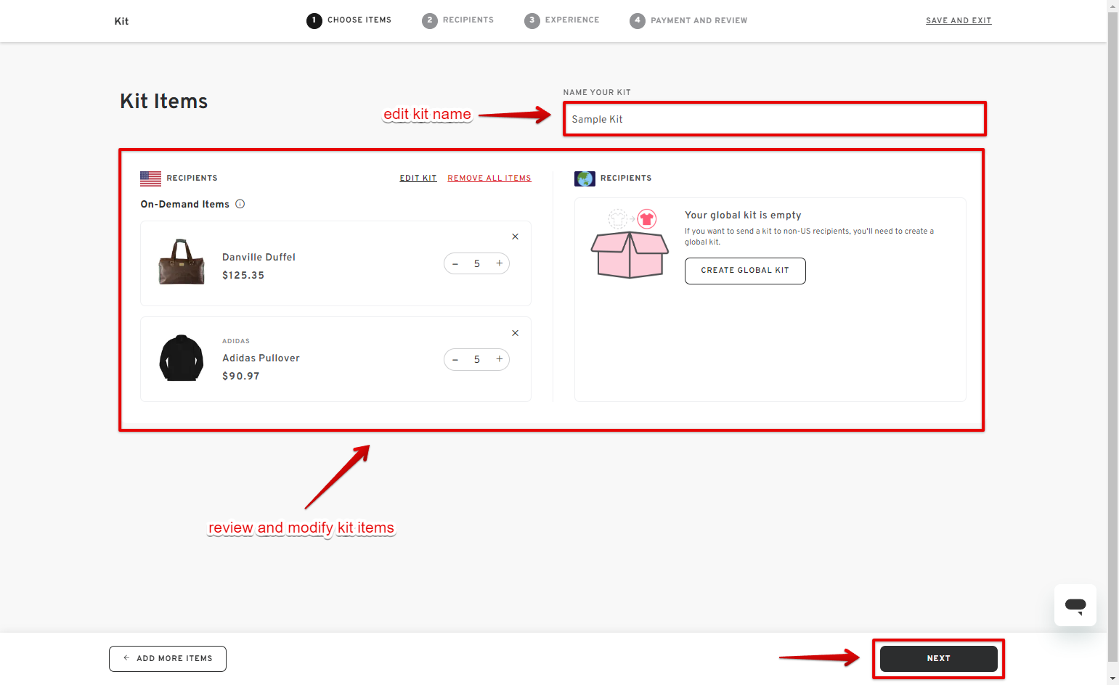The image size is (1119, 685).
Task: Click the Kit logo text in header
Action: [x=121, y=21]
